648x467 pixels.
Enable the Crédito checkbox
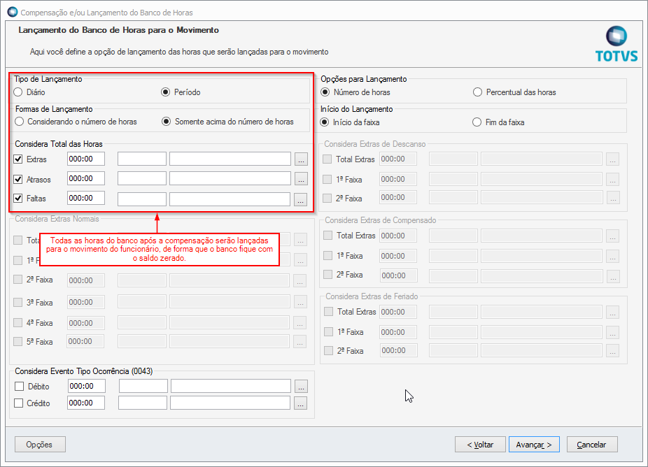click(19, 403)
